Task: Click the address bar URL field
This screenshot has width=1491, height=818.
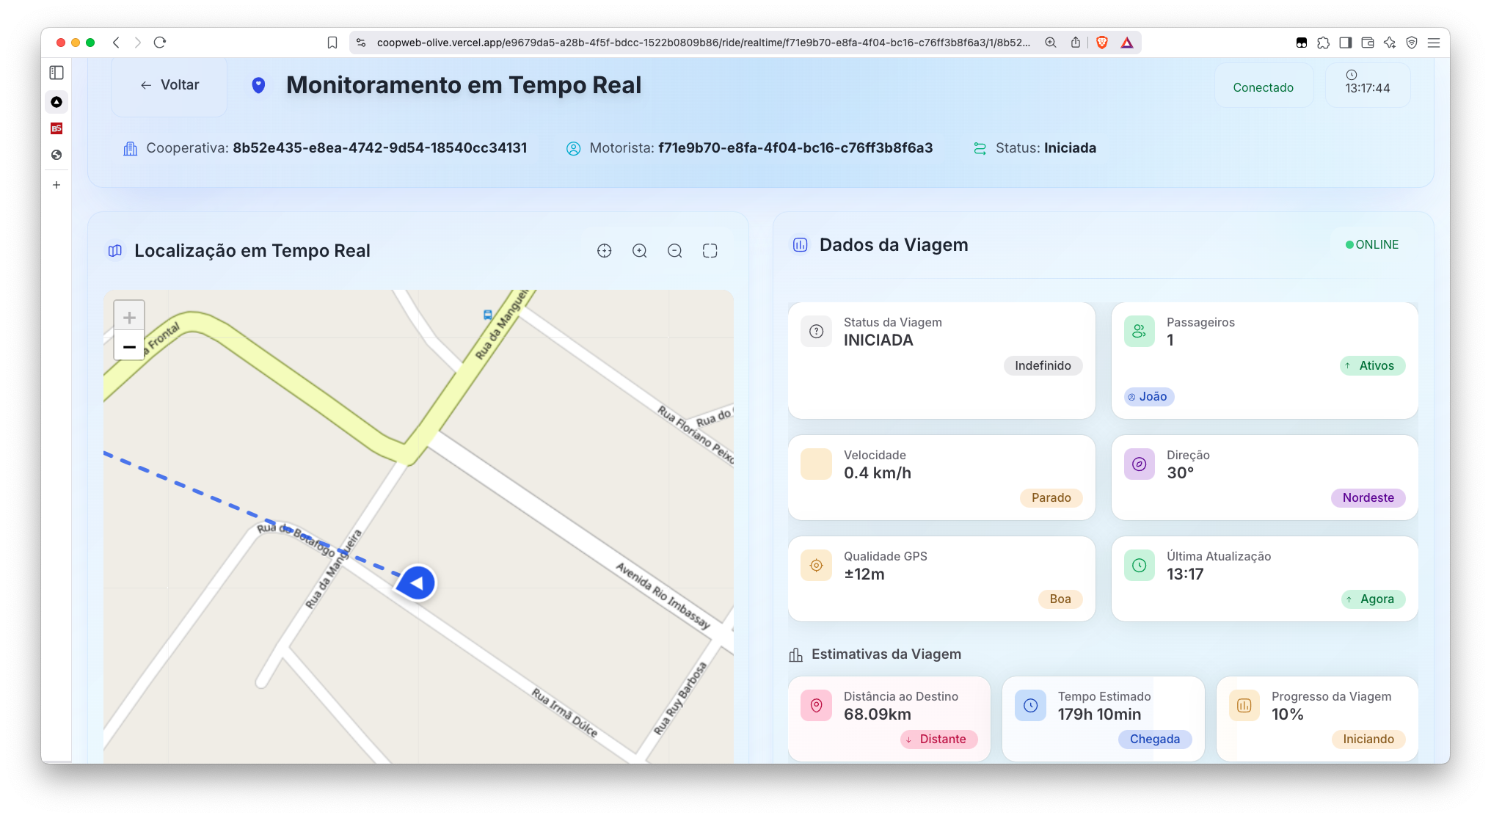Action: click(x=703, y=43)
